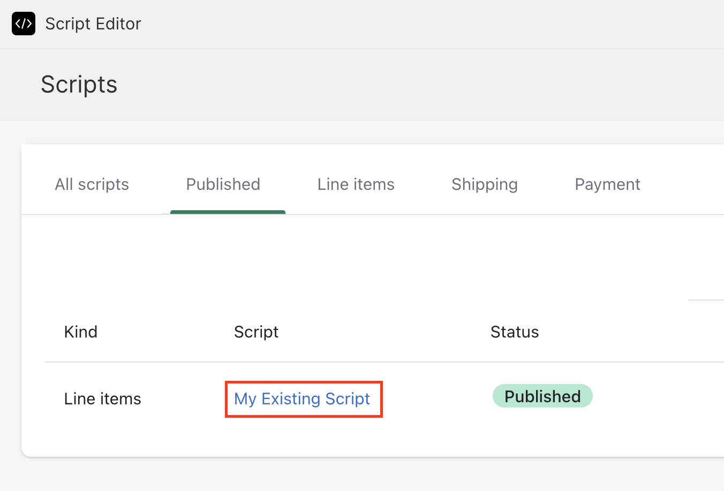Click the Status column header
The width and height of the screenshot is (724, 491).
point(514,332)
